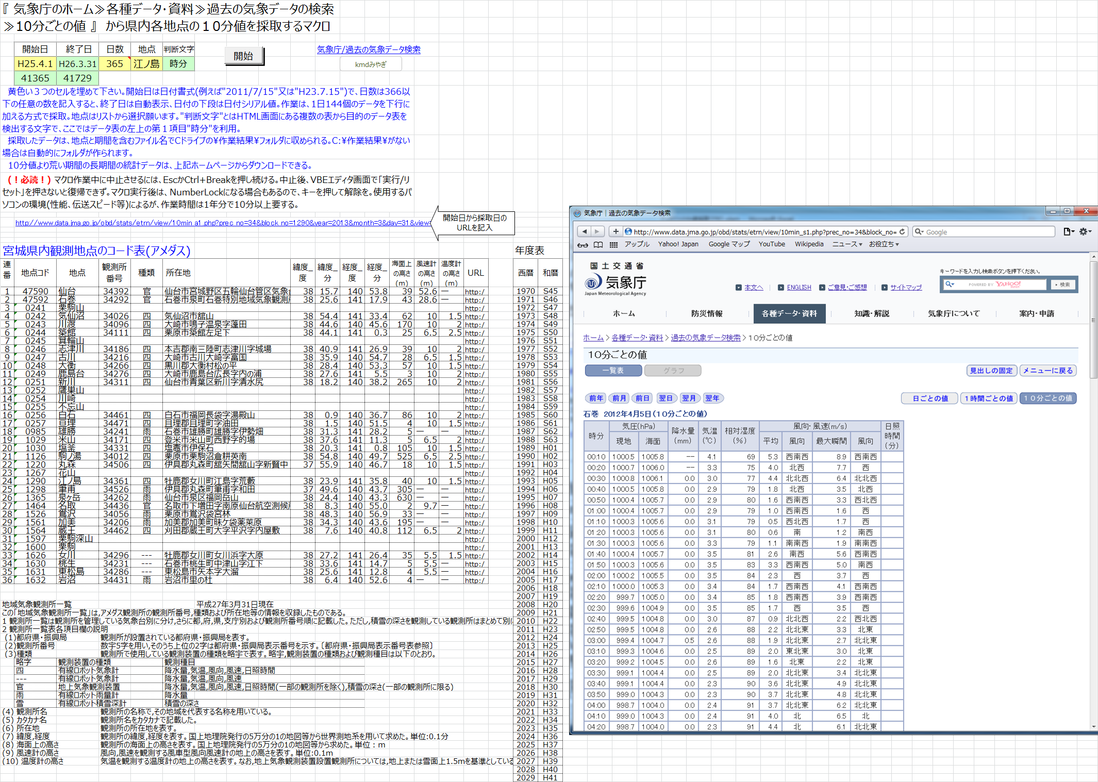The width and height of the screenshot is (1098, 782).
Task: Open the 各種データ・資料 navigation tab
Action: coord(789,313)
